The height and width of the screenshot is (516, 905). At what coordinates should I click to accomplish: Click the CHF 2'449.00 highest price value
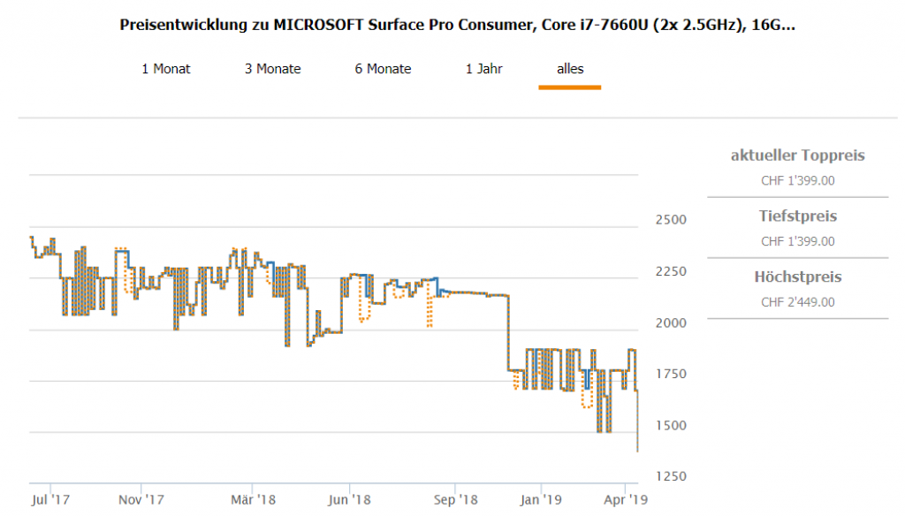[x=797, y=302]
